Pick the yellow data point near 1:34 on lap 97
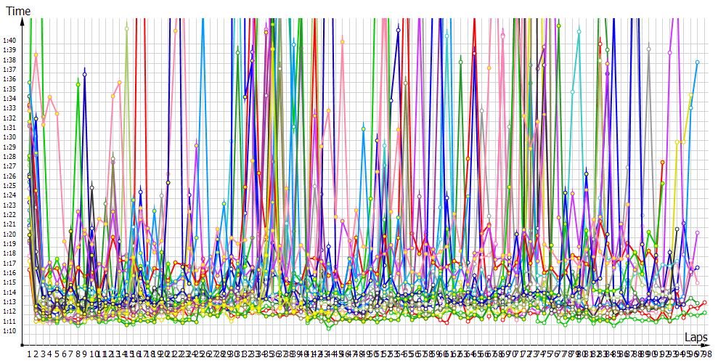This screenshot has height=363, width=726. pos(690,95)
